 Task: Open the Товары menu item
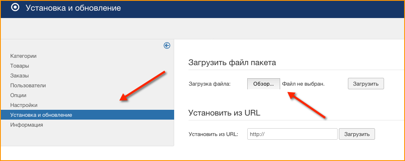click(x=20, y=66)
